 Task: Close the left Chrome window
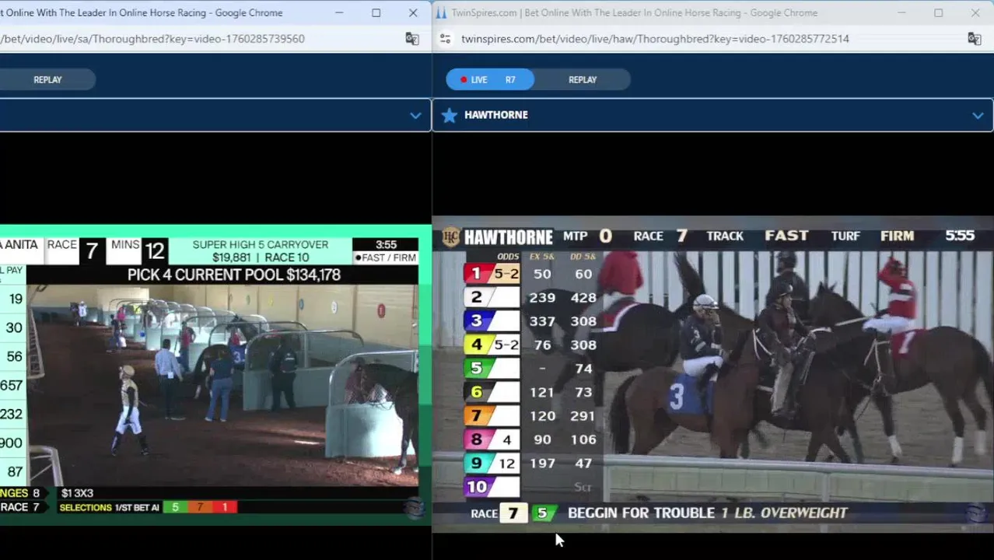tap(413, 12)
